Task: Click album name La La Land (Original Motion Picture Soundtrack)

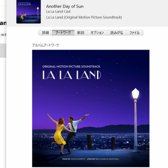Action: tap(84, 17)
